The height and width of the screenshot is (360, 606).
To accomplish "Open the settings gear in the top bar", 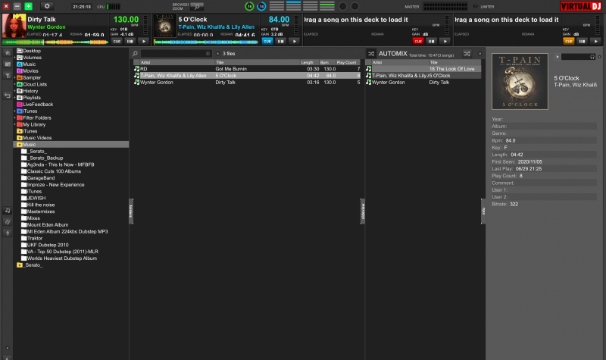I will 47,6.
